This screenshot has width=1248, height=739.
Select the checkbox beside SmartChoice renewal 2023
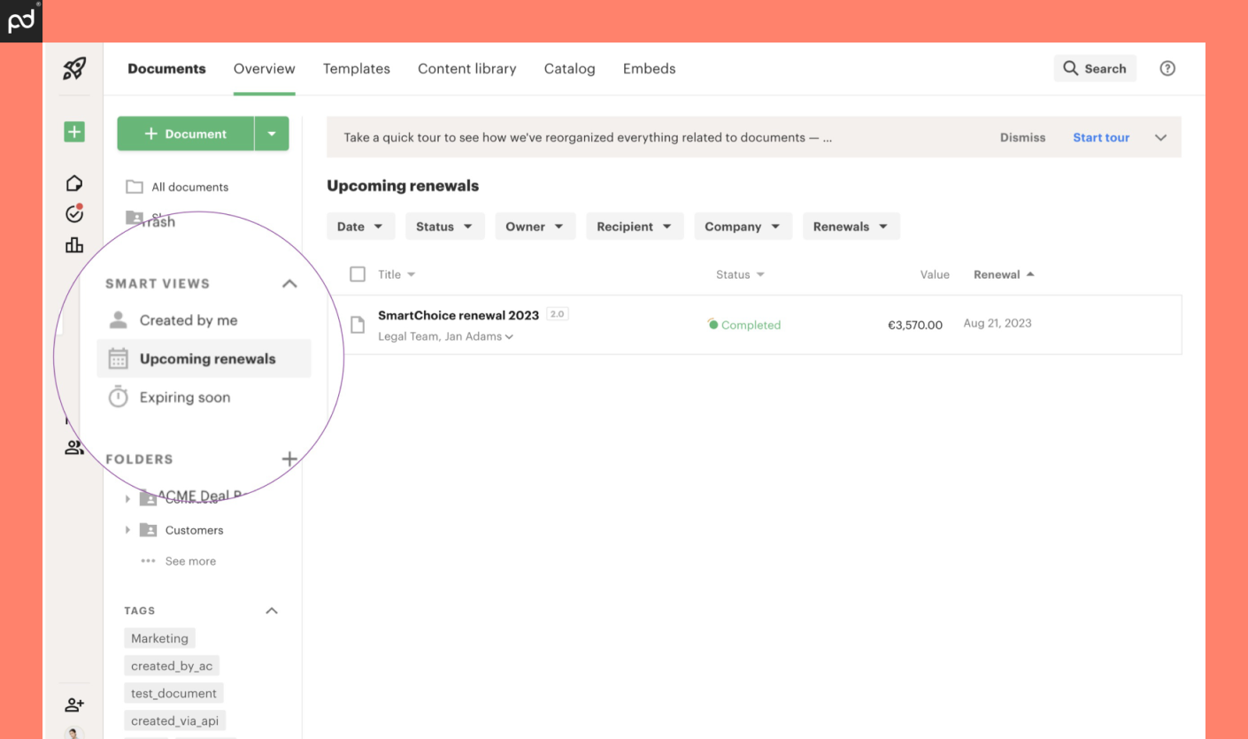click(x=358, y=324)
